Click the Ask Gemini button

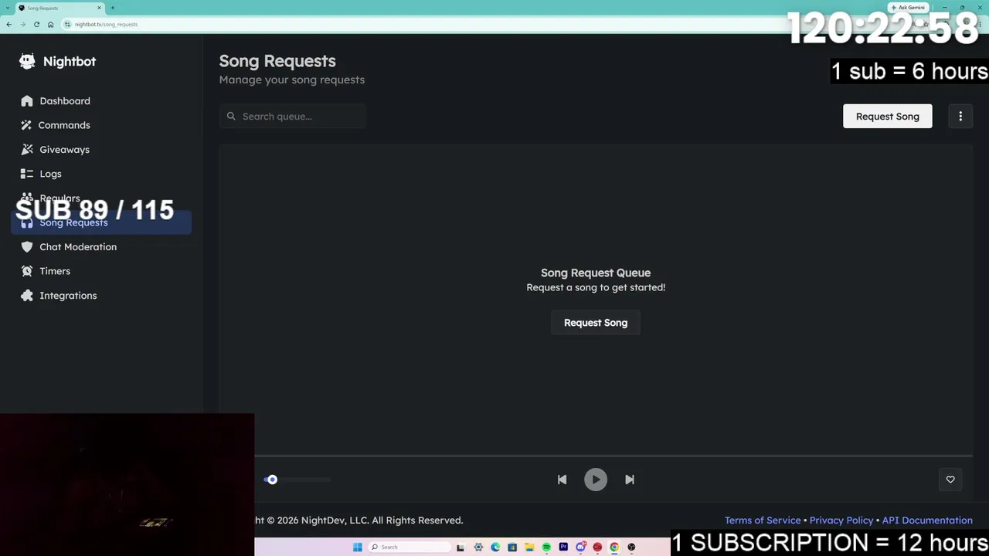(x=909, y=8)
